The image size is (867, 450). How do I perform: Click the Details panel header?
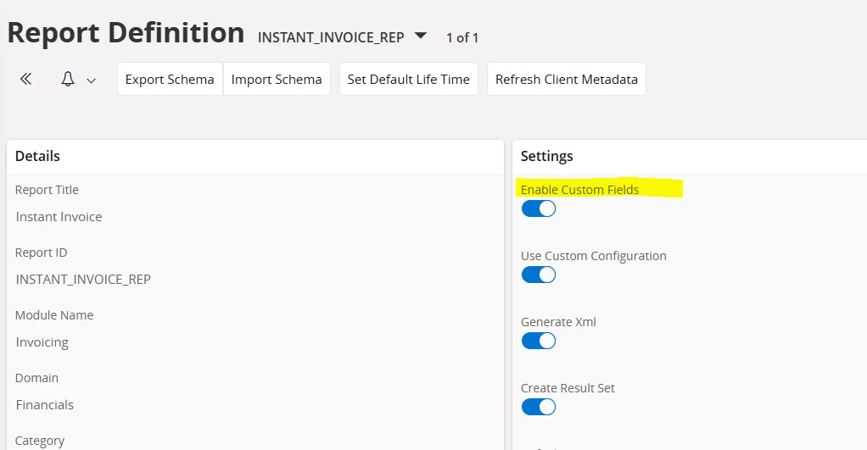[38, 156]
